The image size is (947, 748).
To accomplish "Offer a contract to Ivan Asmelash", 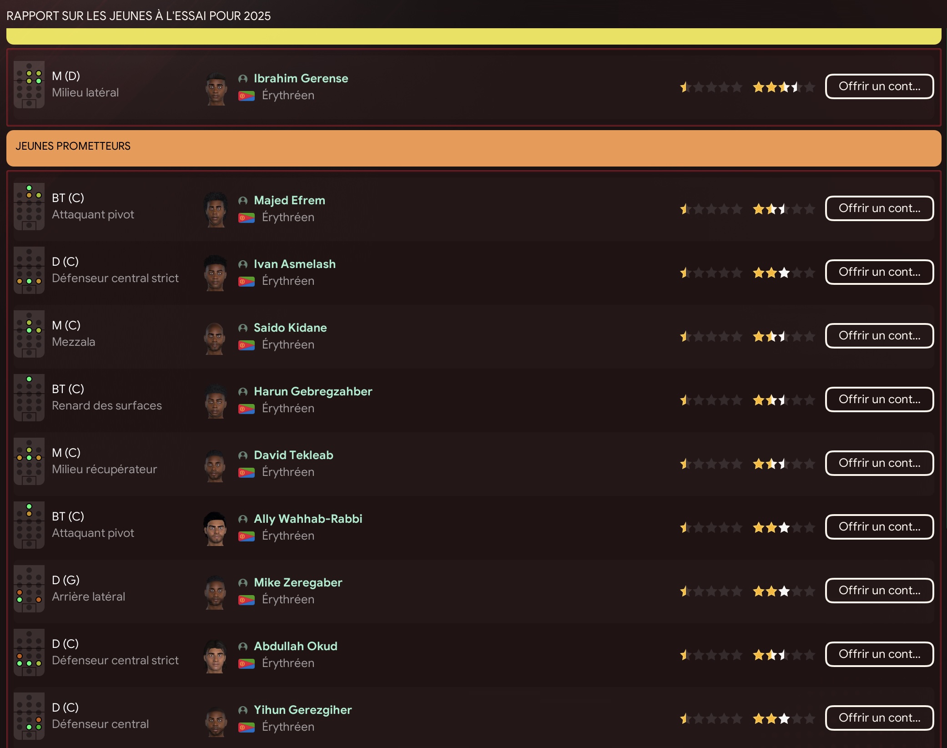I will point(879,272).
